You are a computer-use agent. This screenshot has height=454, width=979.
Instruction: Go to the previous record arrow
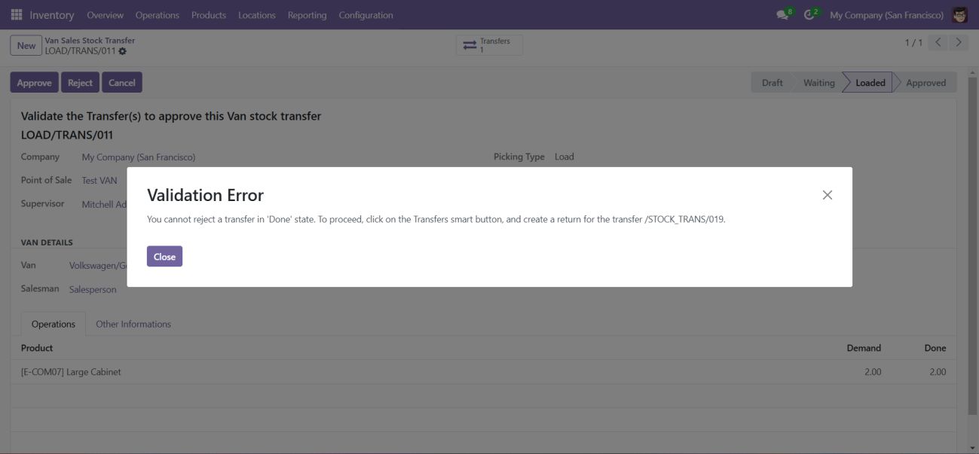[938, 43]
